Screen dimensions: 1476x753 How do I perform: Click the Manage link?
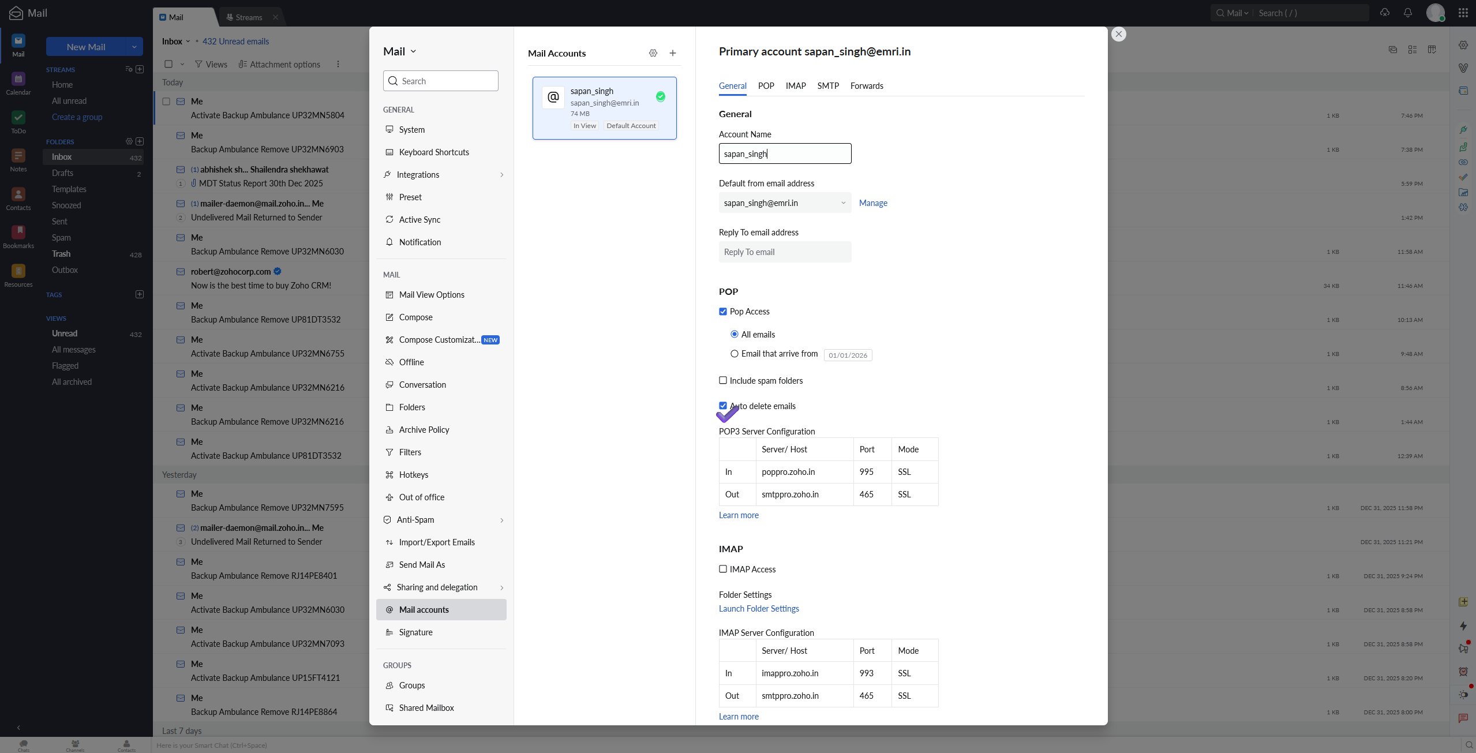click(873, 203)
